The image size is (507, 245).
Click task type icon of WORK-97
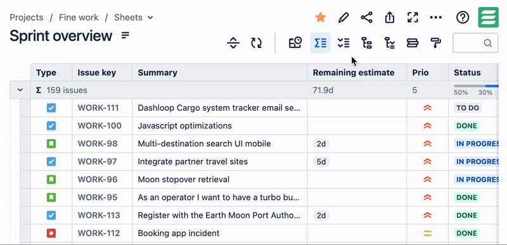coord(51,161)
